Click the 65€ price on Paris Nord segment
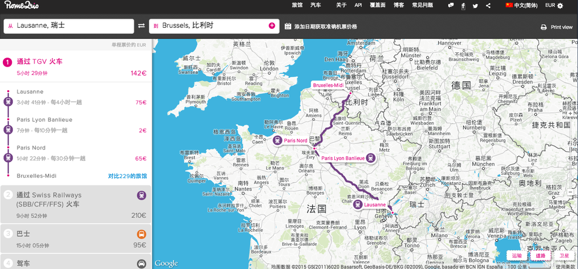The width and height of the screenshot is (578, 269). click(141, 158)
